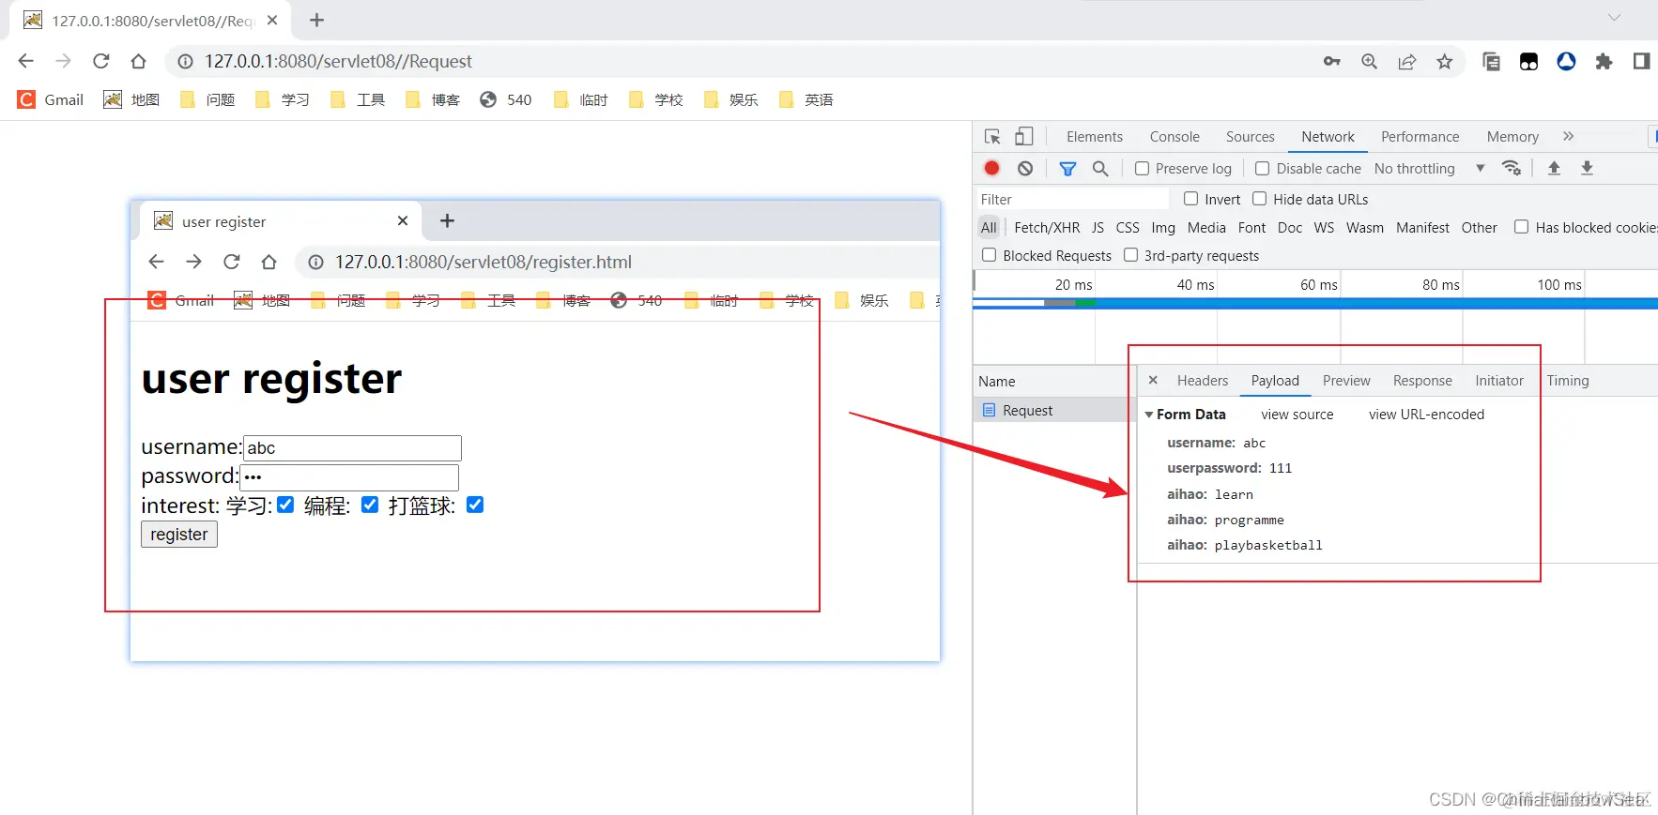
Task: Open the Timing tab
Action: (1568, 380)
